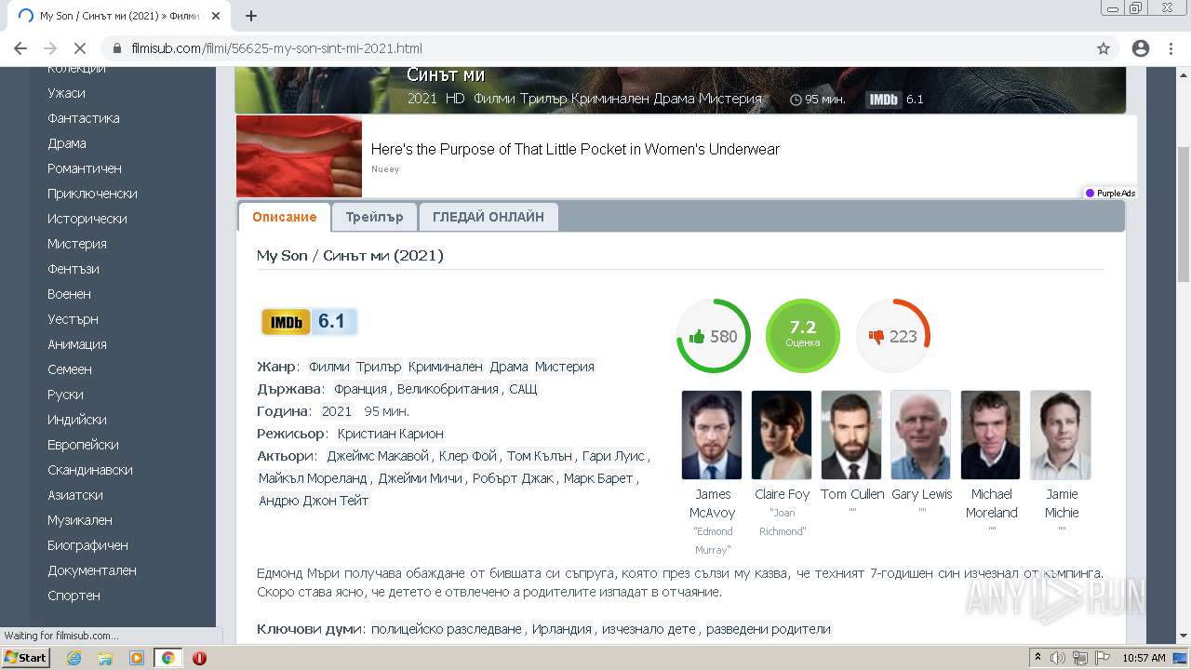The height and width of the screenshot is (670, 1191).
Task: Click Tom Cullen's photo
Action: [x=851, y=435]
